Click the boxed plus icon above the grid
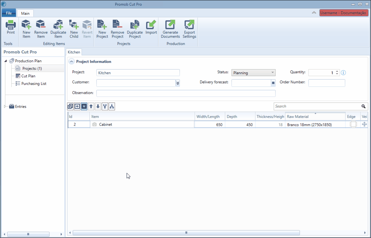The image size is (371, 238). click(77, 107)
